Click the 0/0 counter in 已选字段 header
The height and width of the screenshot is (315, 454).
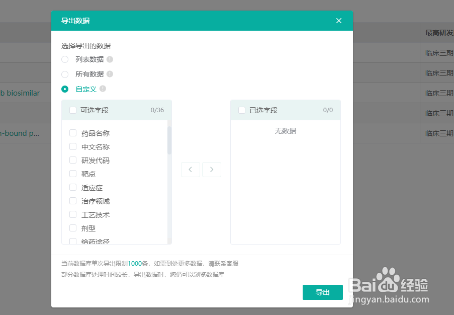[328, 110]
